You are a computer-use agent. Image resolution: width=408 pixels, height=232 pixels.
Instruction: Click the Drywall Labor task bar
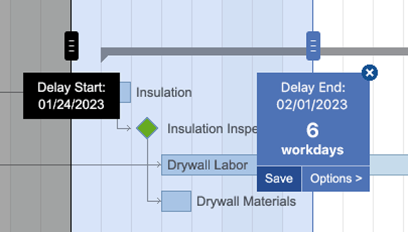point(209,165)
